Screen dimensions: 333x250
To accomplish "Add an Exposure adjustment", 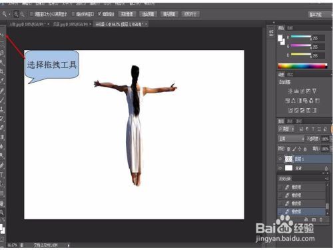I will [x=308, y=91].
